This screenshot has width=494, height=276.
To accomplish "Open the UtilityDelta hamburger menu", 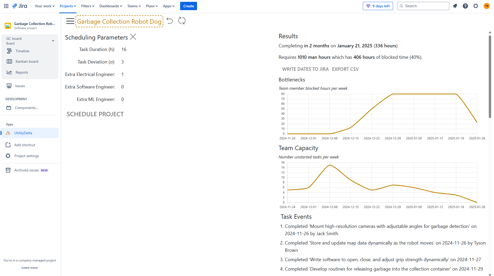I will coord(70,21).
